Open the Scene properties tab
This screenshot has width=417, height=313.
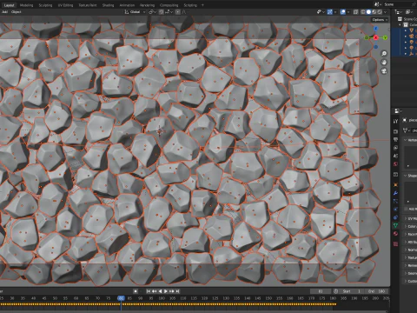(x=395, y=156)
